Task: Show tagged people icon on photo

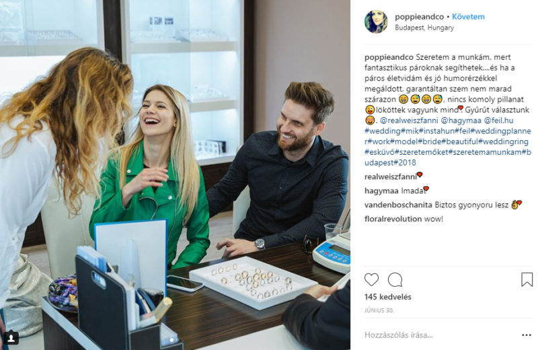Action: click(x=11, y=338)
